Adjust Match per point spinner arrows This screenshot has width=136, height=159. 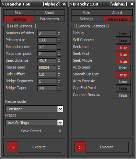pyautogui.click(x=59, y=54)
